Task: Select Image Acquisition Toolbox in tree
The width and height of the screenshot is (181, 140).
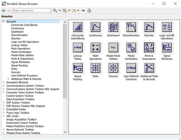Action: point(21,119)
